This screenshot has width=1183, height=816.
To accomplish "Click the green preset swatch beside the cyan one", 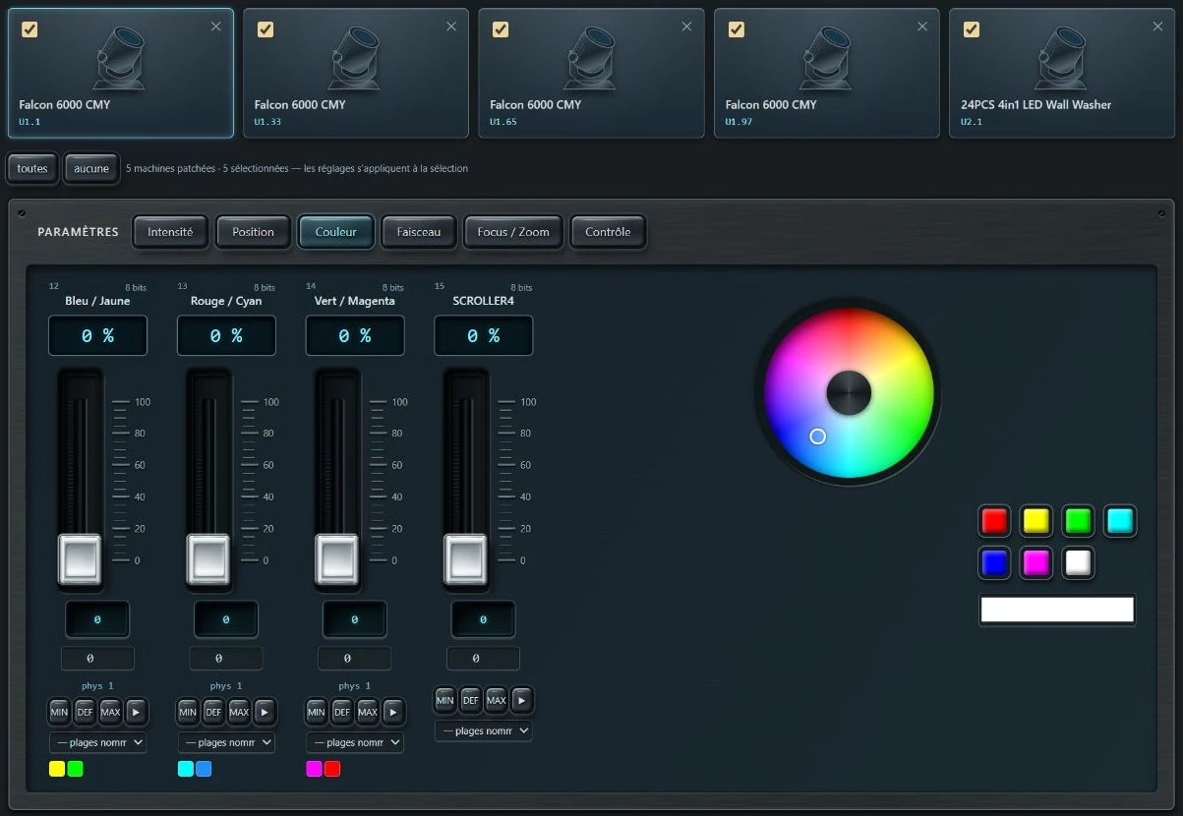I will pos(1079,521).
